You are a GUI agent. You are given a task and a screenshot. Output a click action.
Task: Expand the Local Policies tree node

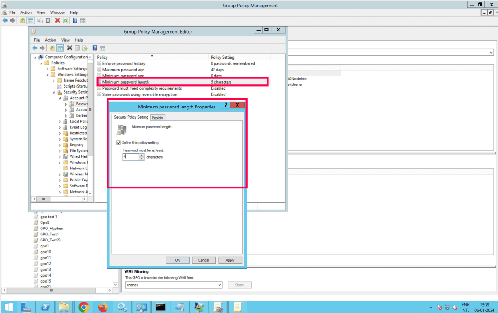60,121
